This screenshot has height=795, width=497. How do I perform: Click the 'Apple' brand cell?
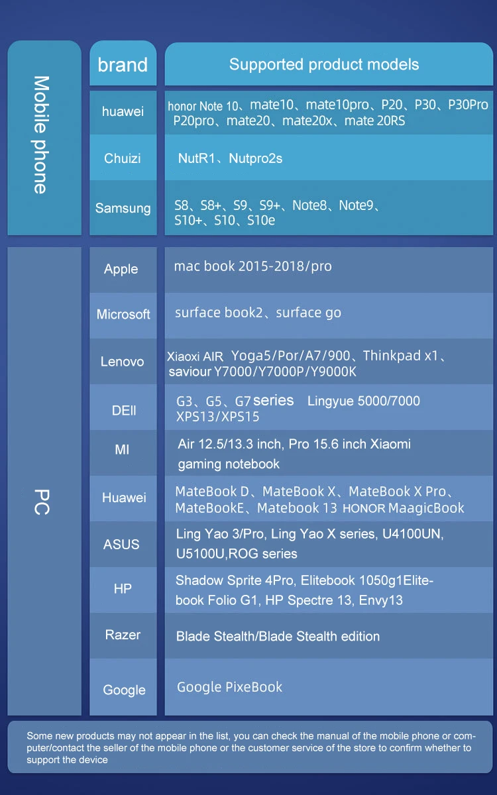point(123,269)
